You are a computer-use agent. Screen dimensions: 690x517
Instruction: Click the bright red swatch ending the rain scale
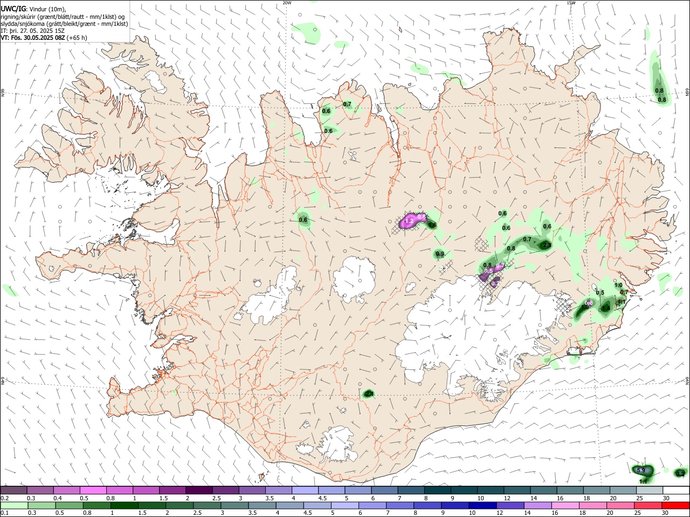[675, 506]
